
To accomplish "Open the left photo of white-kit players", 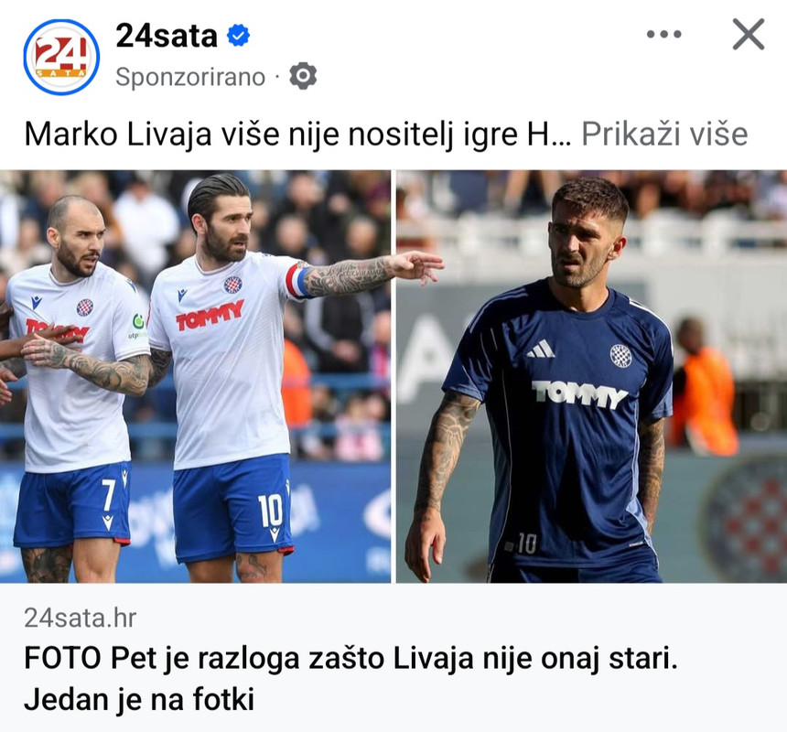I will pyautogui.click(x=195, y=376).
